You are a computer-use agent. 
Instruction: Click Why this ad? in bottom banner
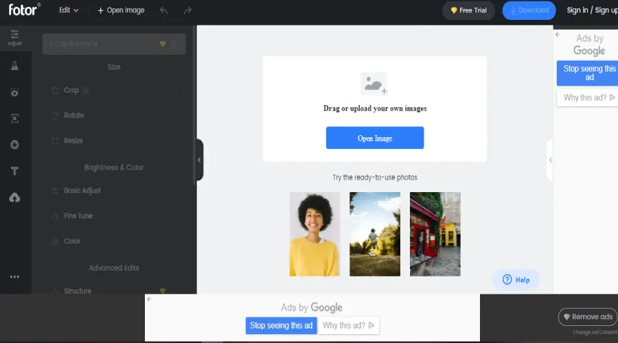click(x=348, y=326)
